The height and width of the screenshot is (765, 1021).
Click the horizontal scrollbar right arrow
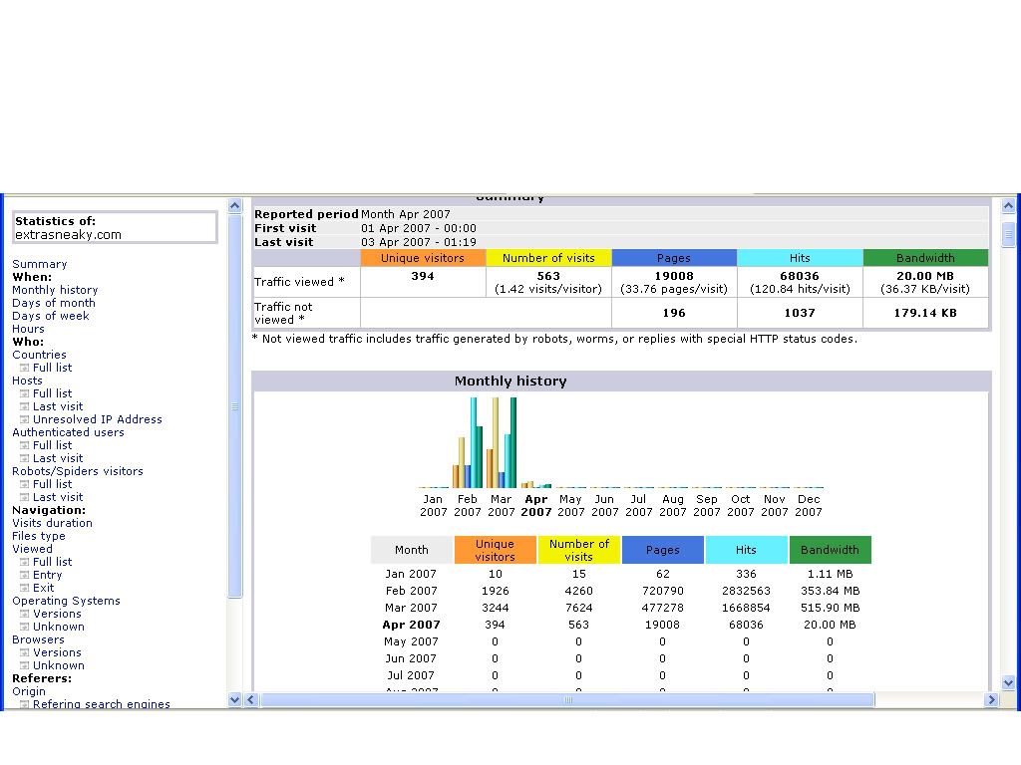[x=991, y=700]
